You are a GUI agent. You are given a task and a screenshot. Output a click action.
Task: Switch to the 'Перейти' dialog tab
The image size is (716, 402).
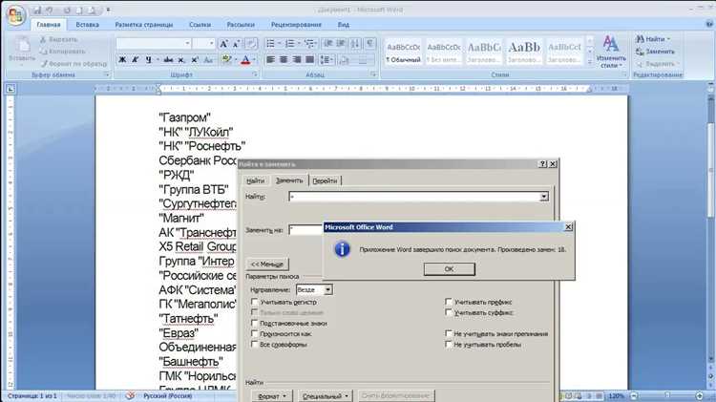[x=325, y=180]
